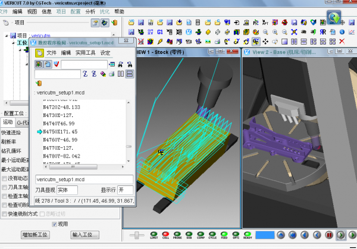Viewport: 357px width, 249px height.
Task: Click the 输入工位... button
Action: pos(84,235)
